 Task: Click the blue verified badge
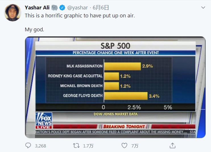click(x=62, y=8)
